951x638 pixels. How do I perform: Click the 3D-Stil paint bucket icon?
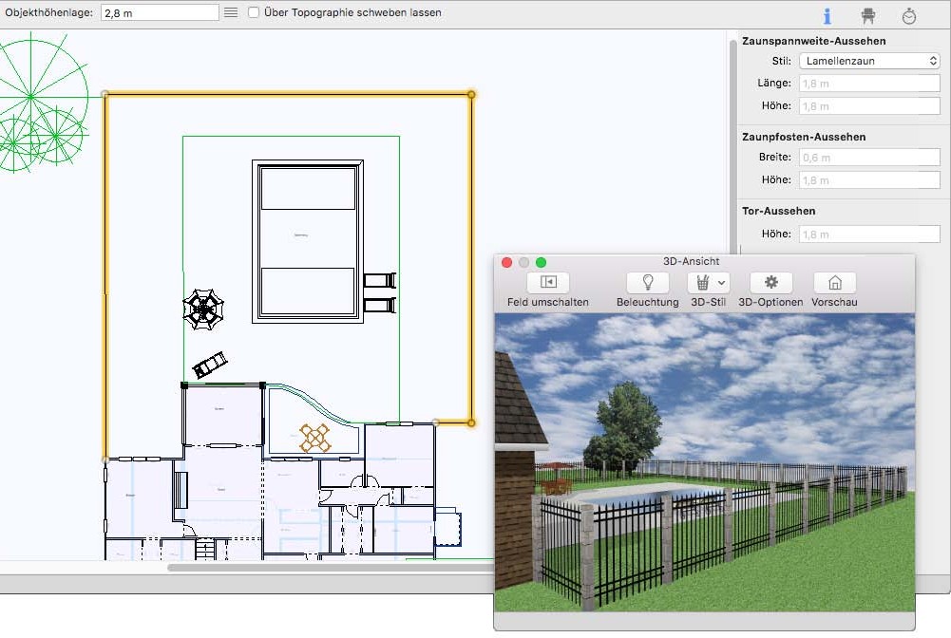(702, 282)
